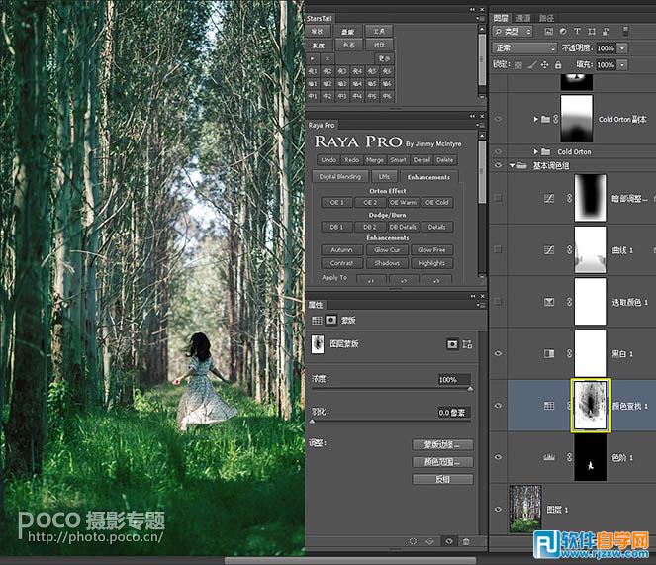Expand the Cold Orton group triangle
The width and height of the screenshot is (656, 565).
[x=535, y=151]
